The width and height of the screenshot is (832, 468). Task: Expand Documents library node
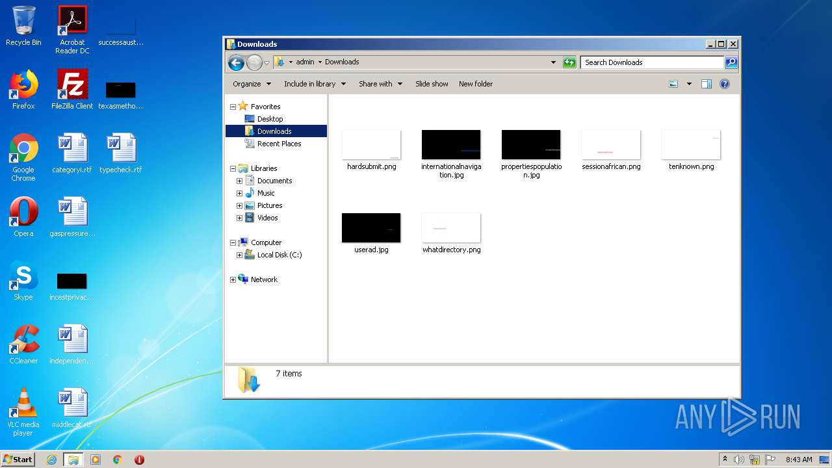pyautogui.click(x=239, y=181)
